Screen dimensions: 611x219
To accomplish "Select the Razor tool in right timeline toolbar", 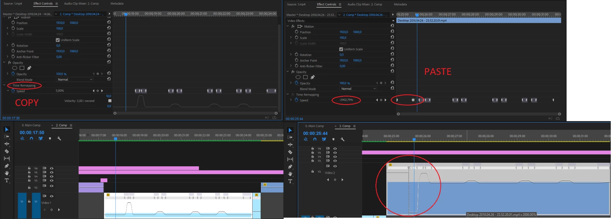I will pyautogui.click(x=290, y=152).
